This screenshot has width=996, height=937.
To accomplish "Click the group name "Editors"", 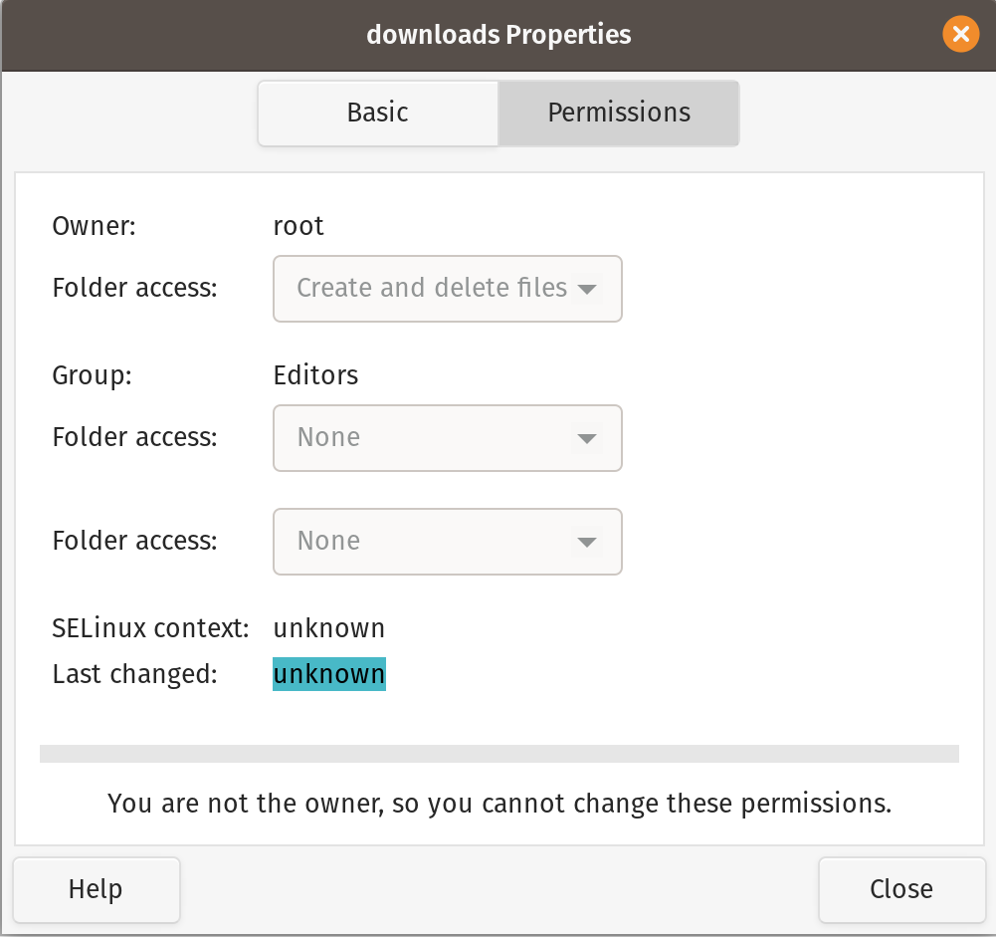I will coord(315,375).
